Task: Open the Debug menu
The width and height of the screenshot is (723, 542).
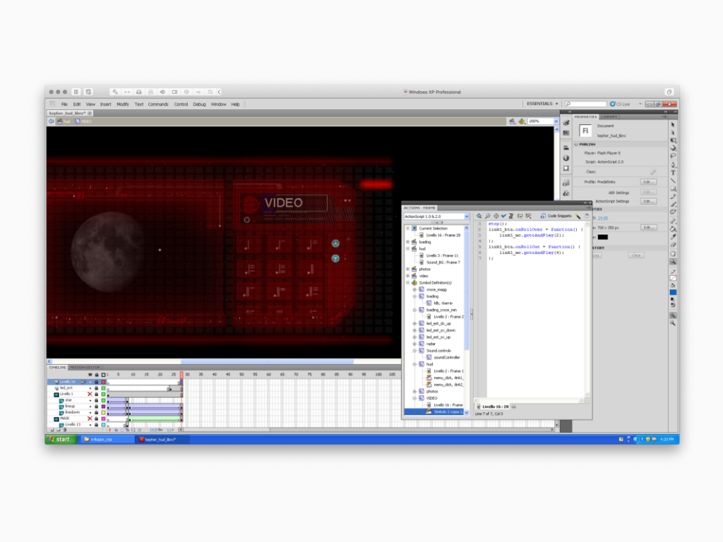Action: click(x=199, y=104)
